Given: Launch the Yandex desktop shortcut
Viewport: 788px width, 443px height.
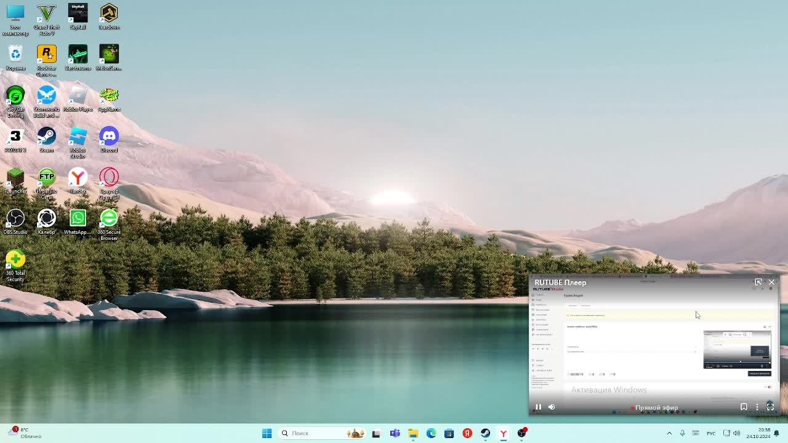Looking at the screenshot, I should (x=78, y=181).
